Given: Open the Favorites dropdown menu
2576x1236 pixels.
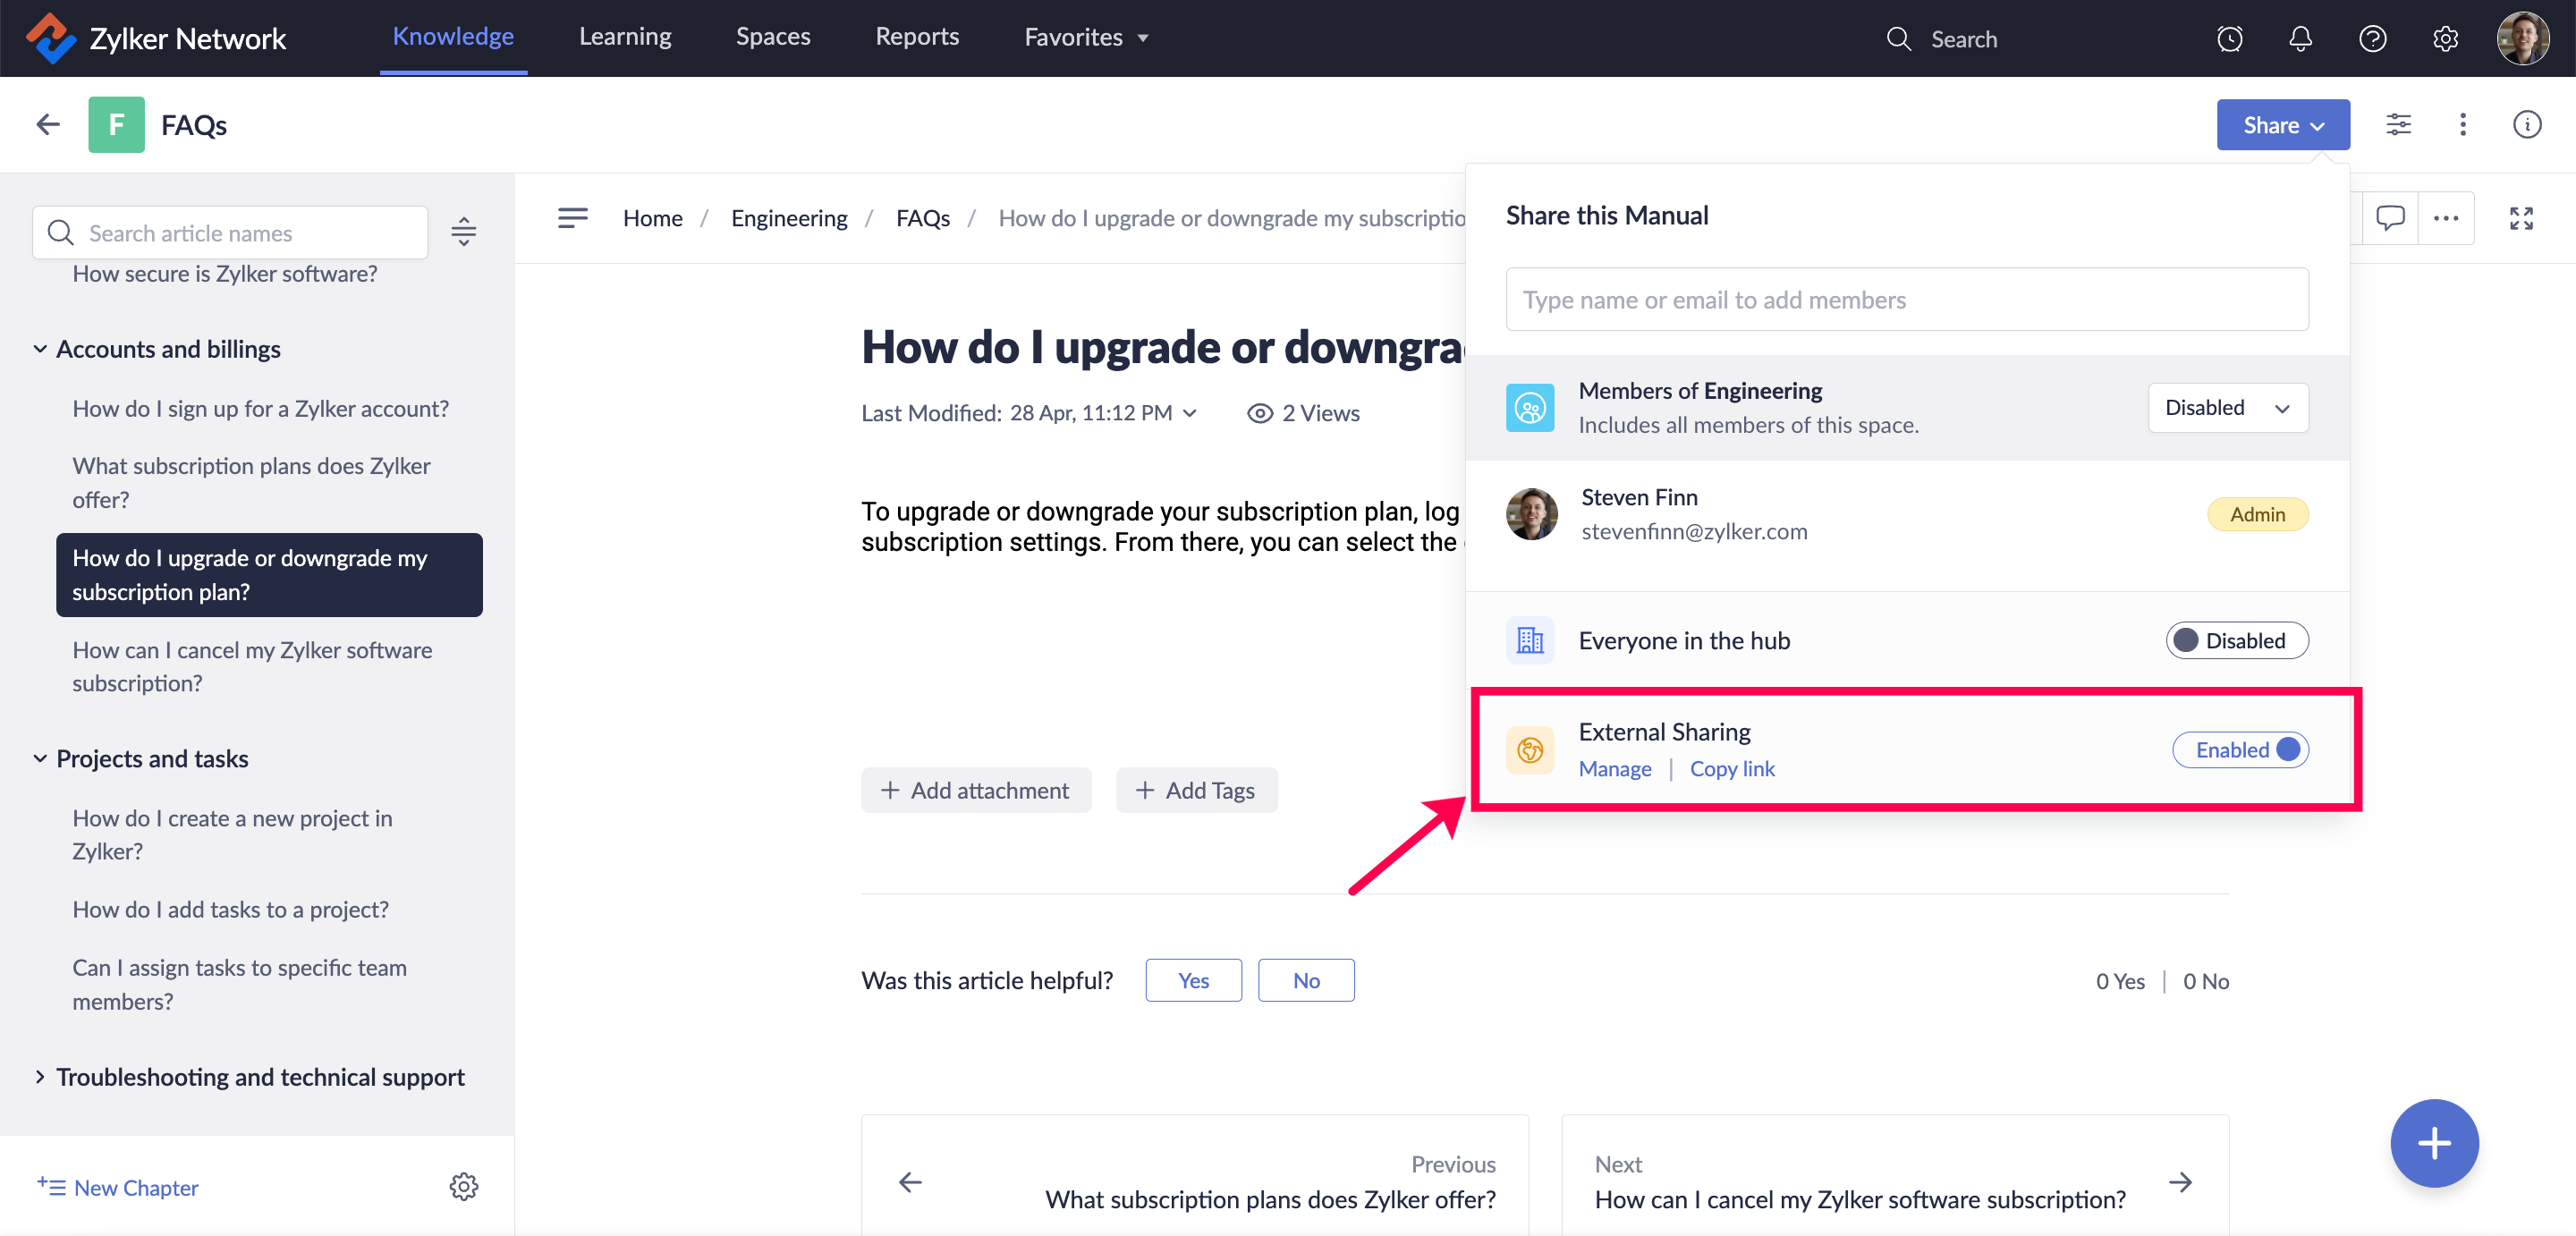Looking at the screenshot, I should click(x=1086, y=37).
